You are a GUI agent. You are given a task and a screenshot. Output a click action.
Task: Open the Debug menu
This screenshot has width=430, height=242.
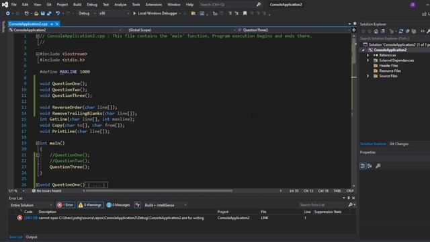click(92, 5)
